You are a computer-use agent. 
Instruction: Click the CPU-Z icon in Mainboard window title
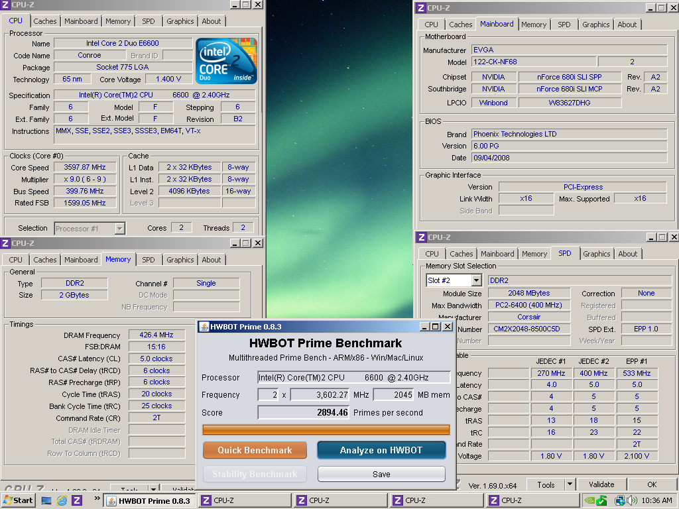click(420, 8)
